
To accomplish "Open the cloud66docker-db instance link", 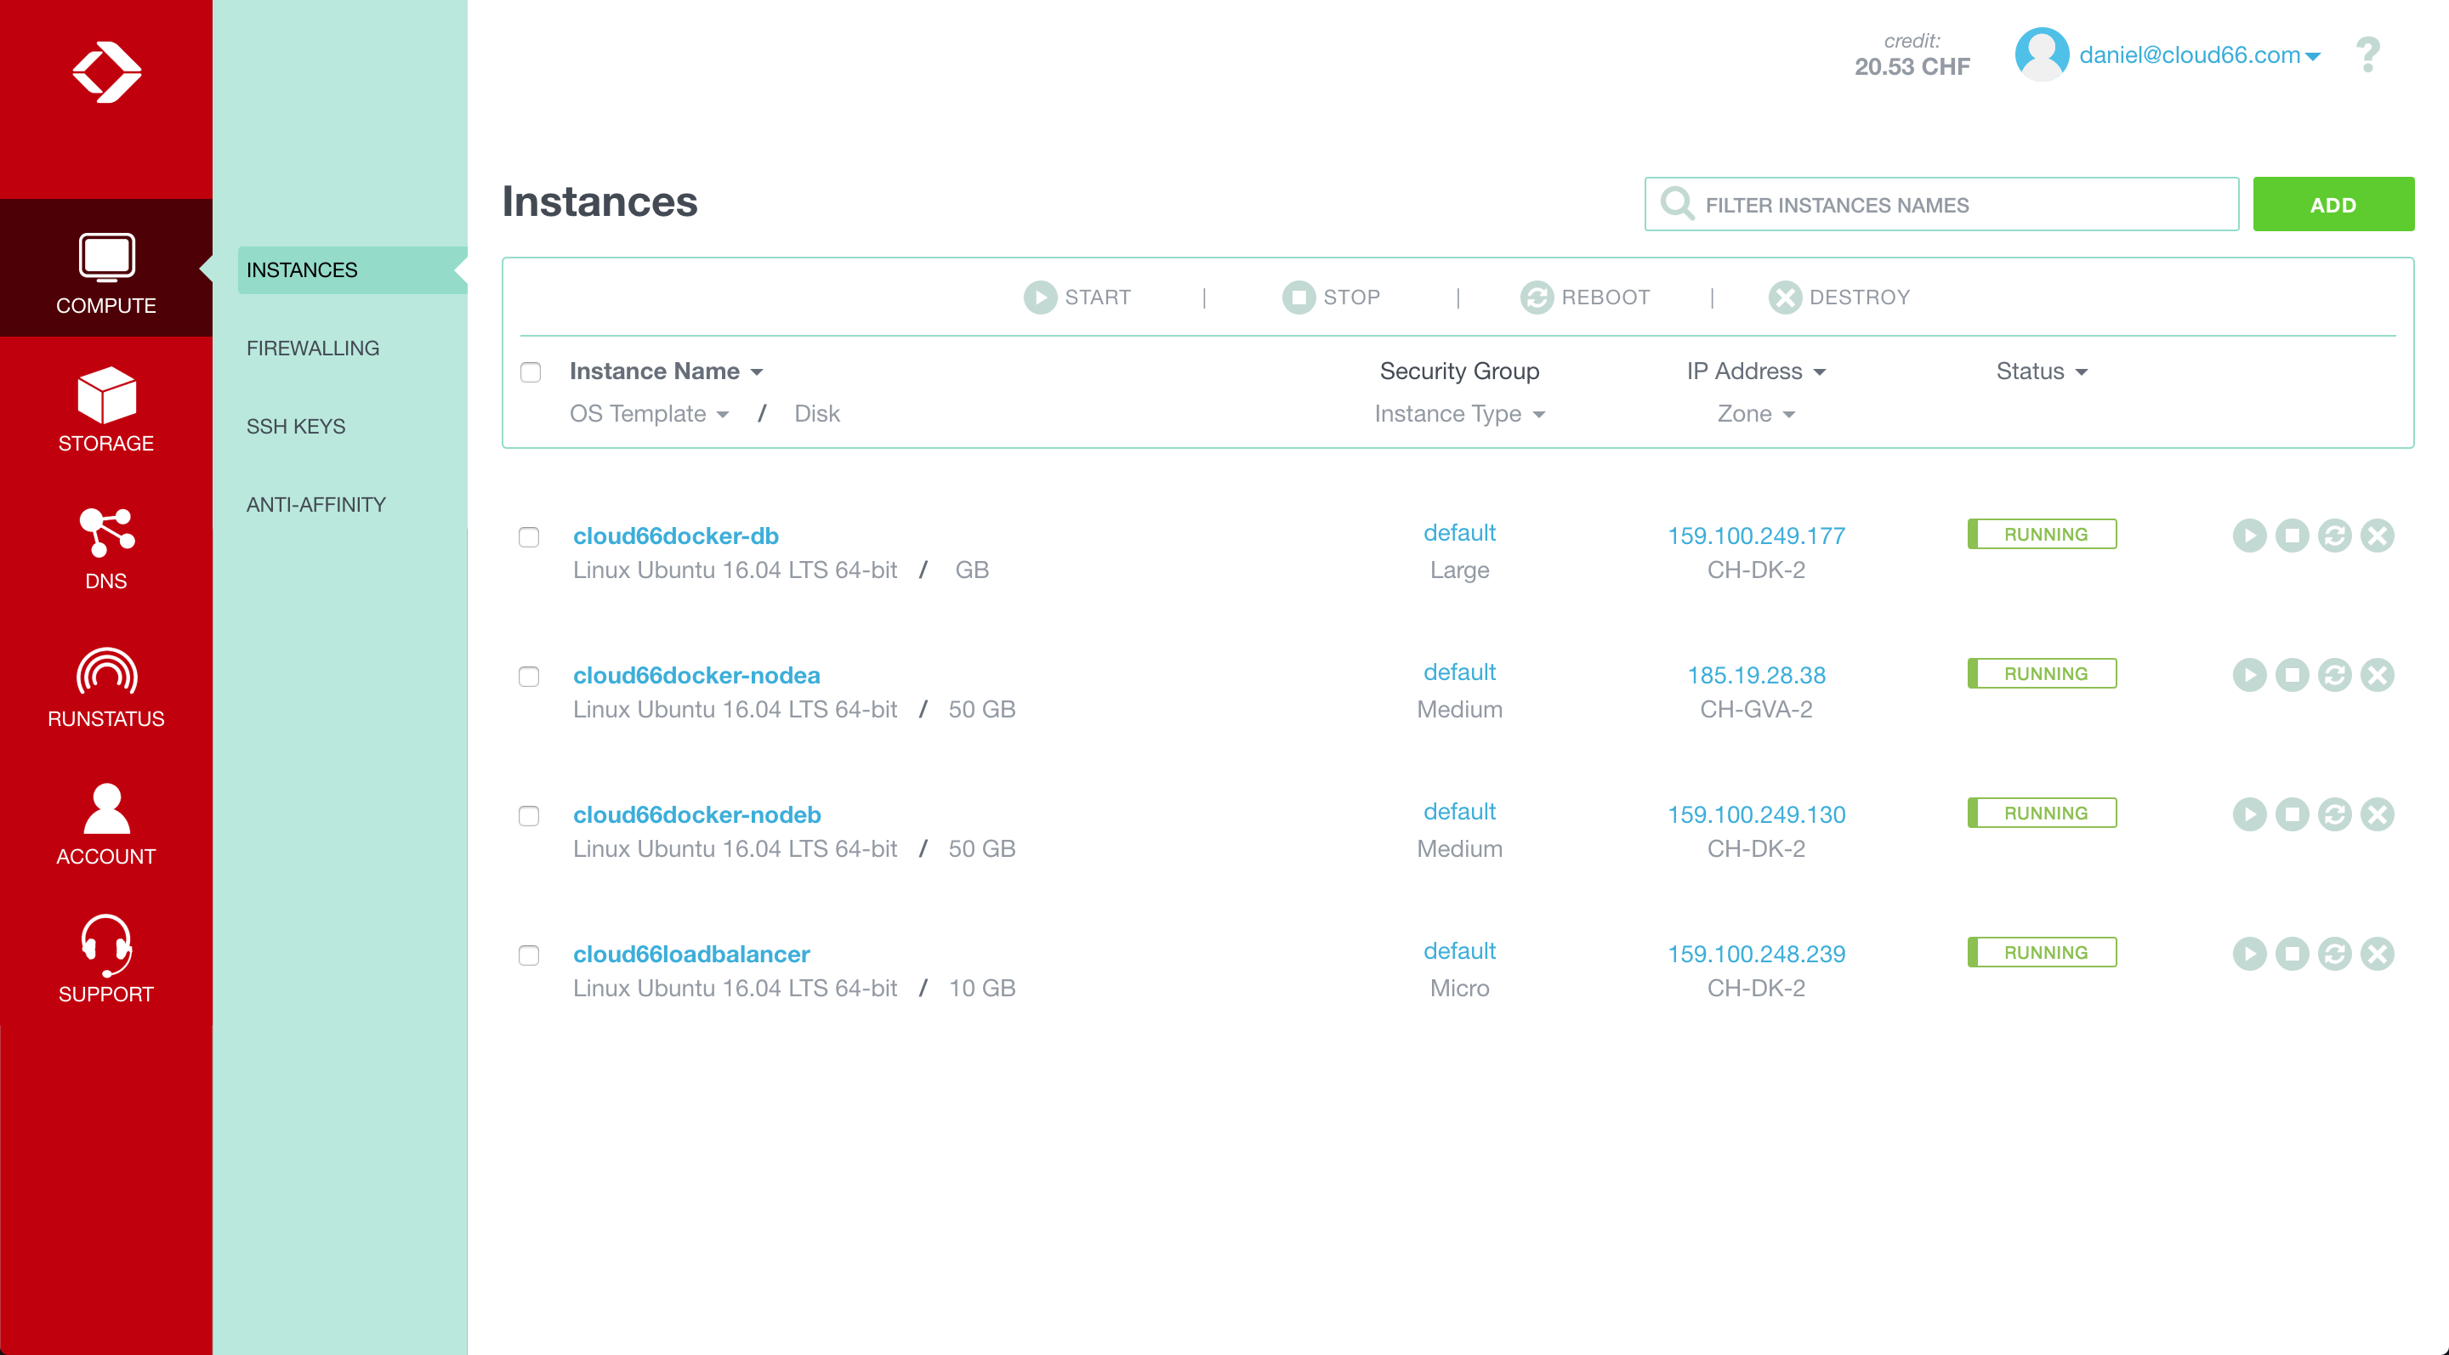I will point(675,536).
